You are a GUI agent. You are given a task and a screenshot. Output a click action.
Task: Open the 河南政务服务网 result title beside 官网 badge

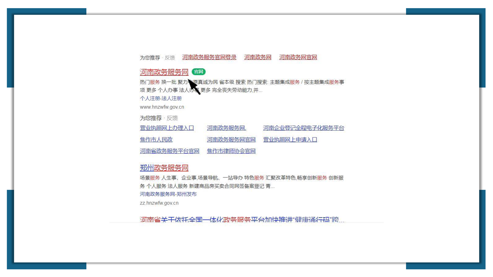pos(164,72)
